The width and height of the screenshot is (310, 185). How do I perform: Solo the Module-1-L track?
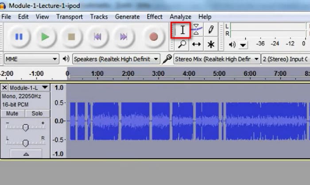click(37, 114)
